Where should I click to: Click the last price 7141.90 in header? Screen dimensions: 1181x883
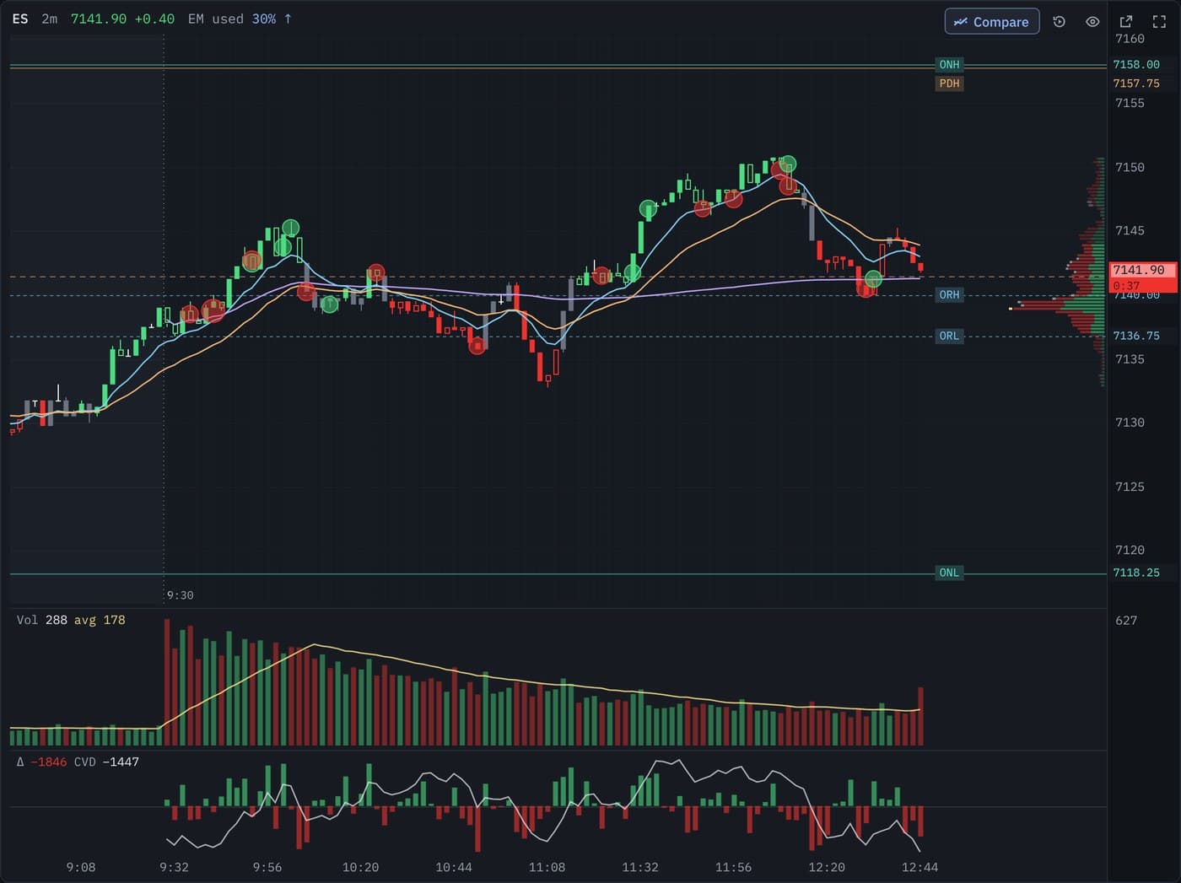[x=99, y=19]
